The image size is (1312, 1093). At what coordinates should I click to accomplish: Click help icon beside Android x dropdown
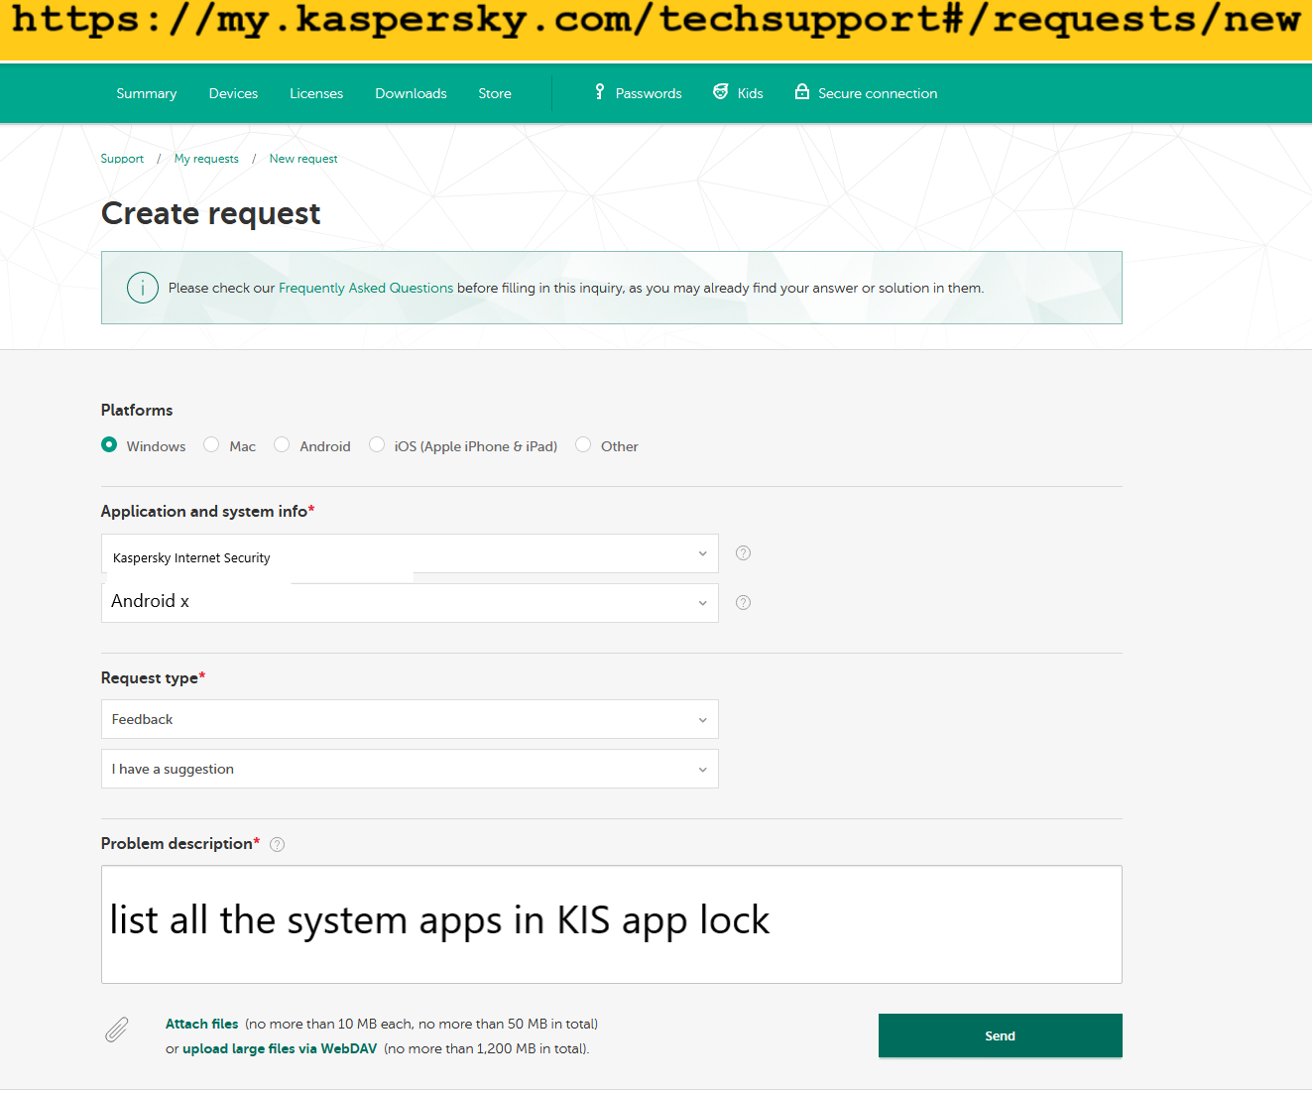743,603
